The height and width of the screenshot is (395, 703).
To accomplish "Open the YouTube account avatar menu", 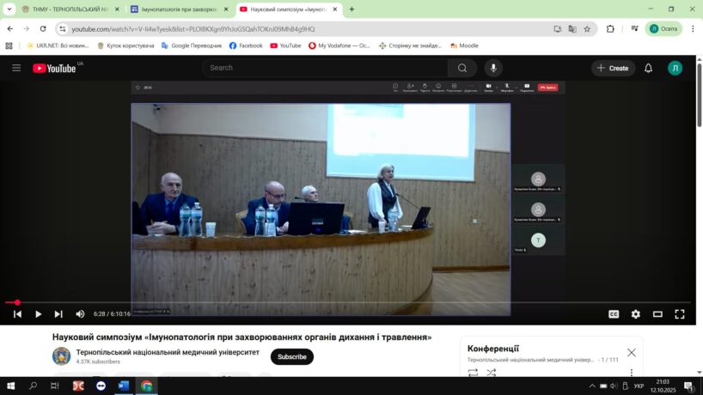I will (675, 68).
